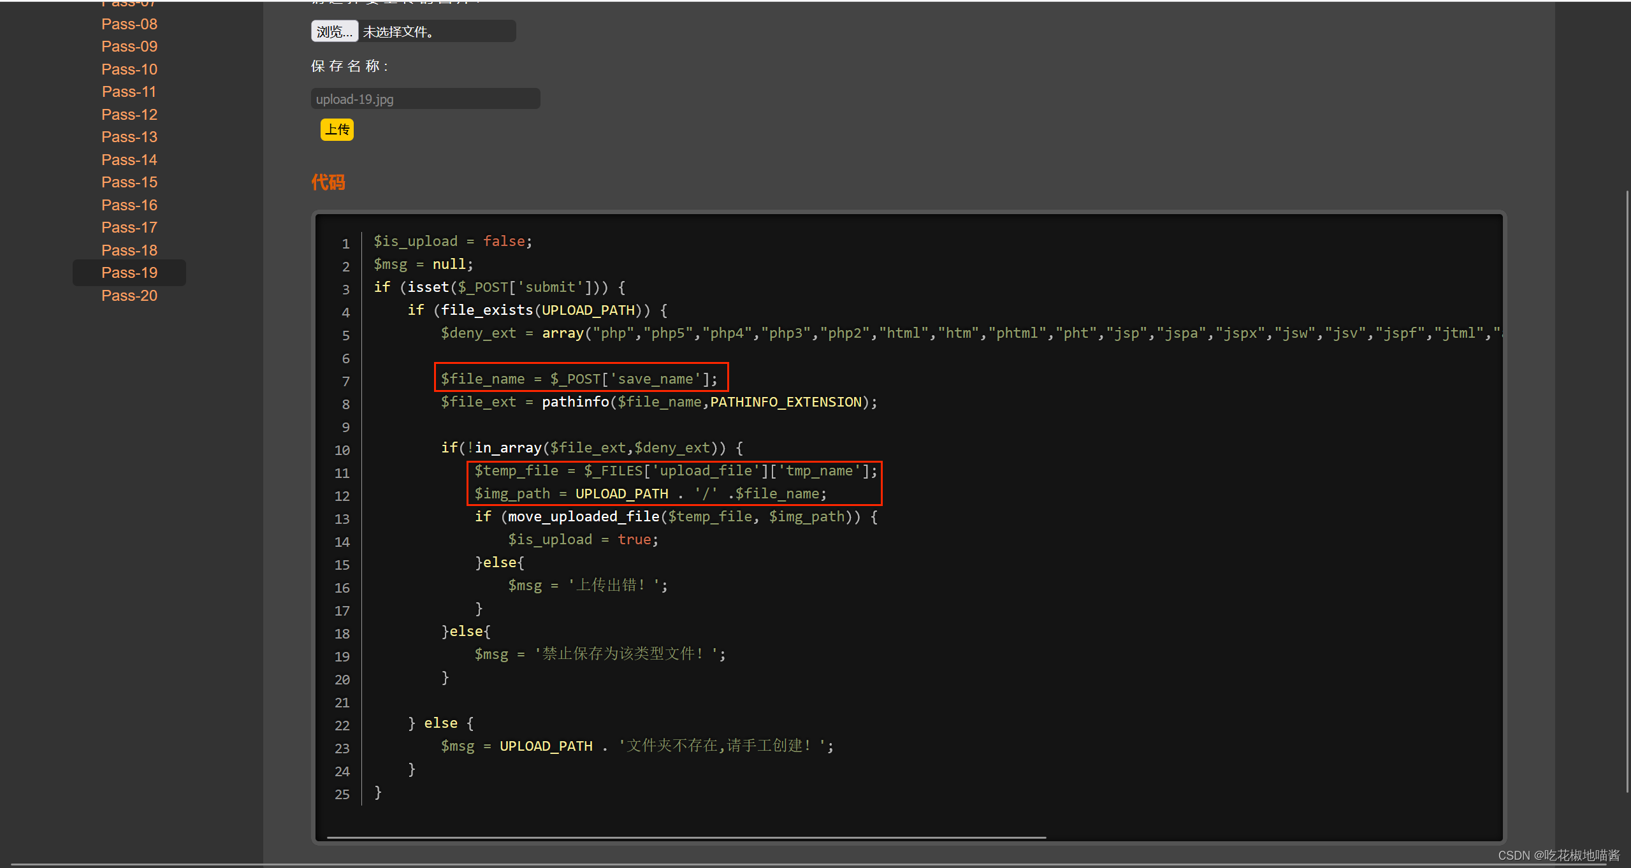Click the yellow 上传 upload button

coord(337,130)
